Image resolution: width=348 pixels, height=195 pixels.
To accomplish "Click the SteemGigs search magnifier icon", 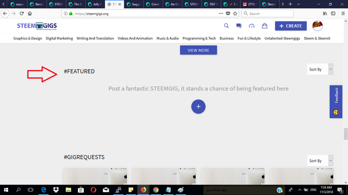I will 226,26.
